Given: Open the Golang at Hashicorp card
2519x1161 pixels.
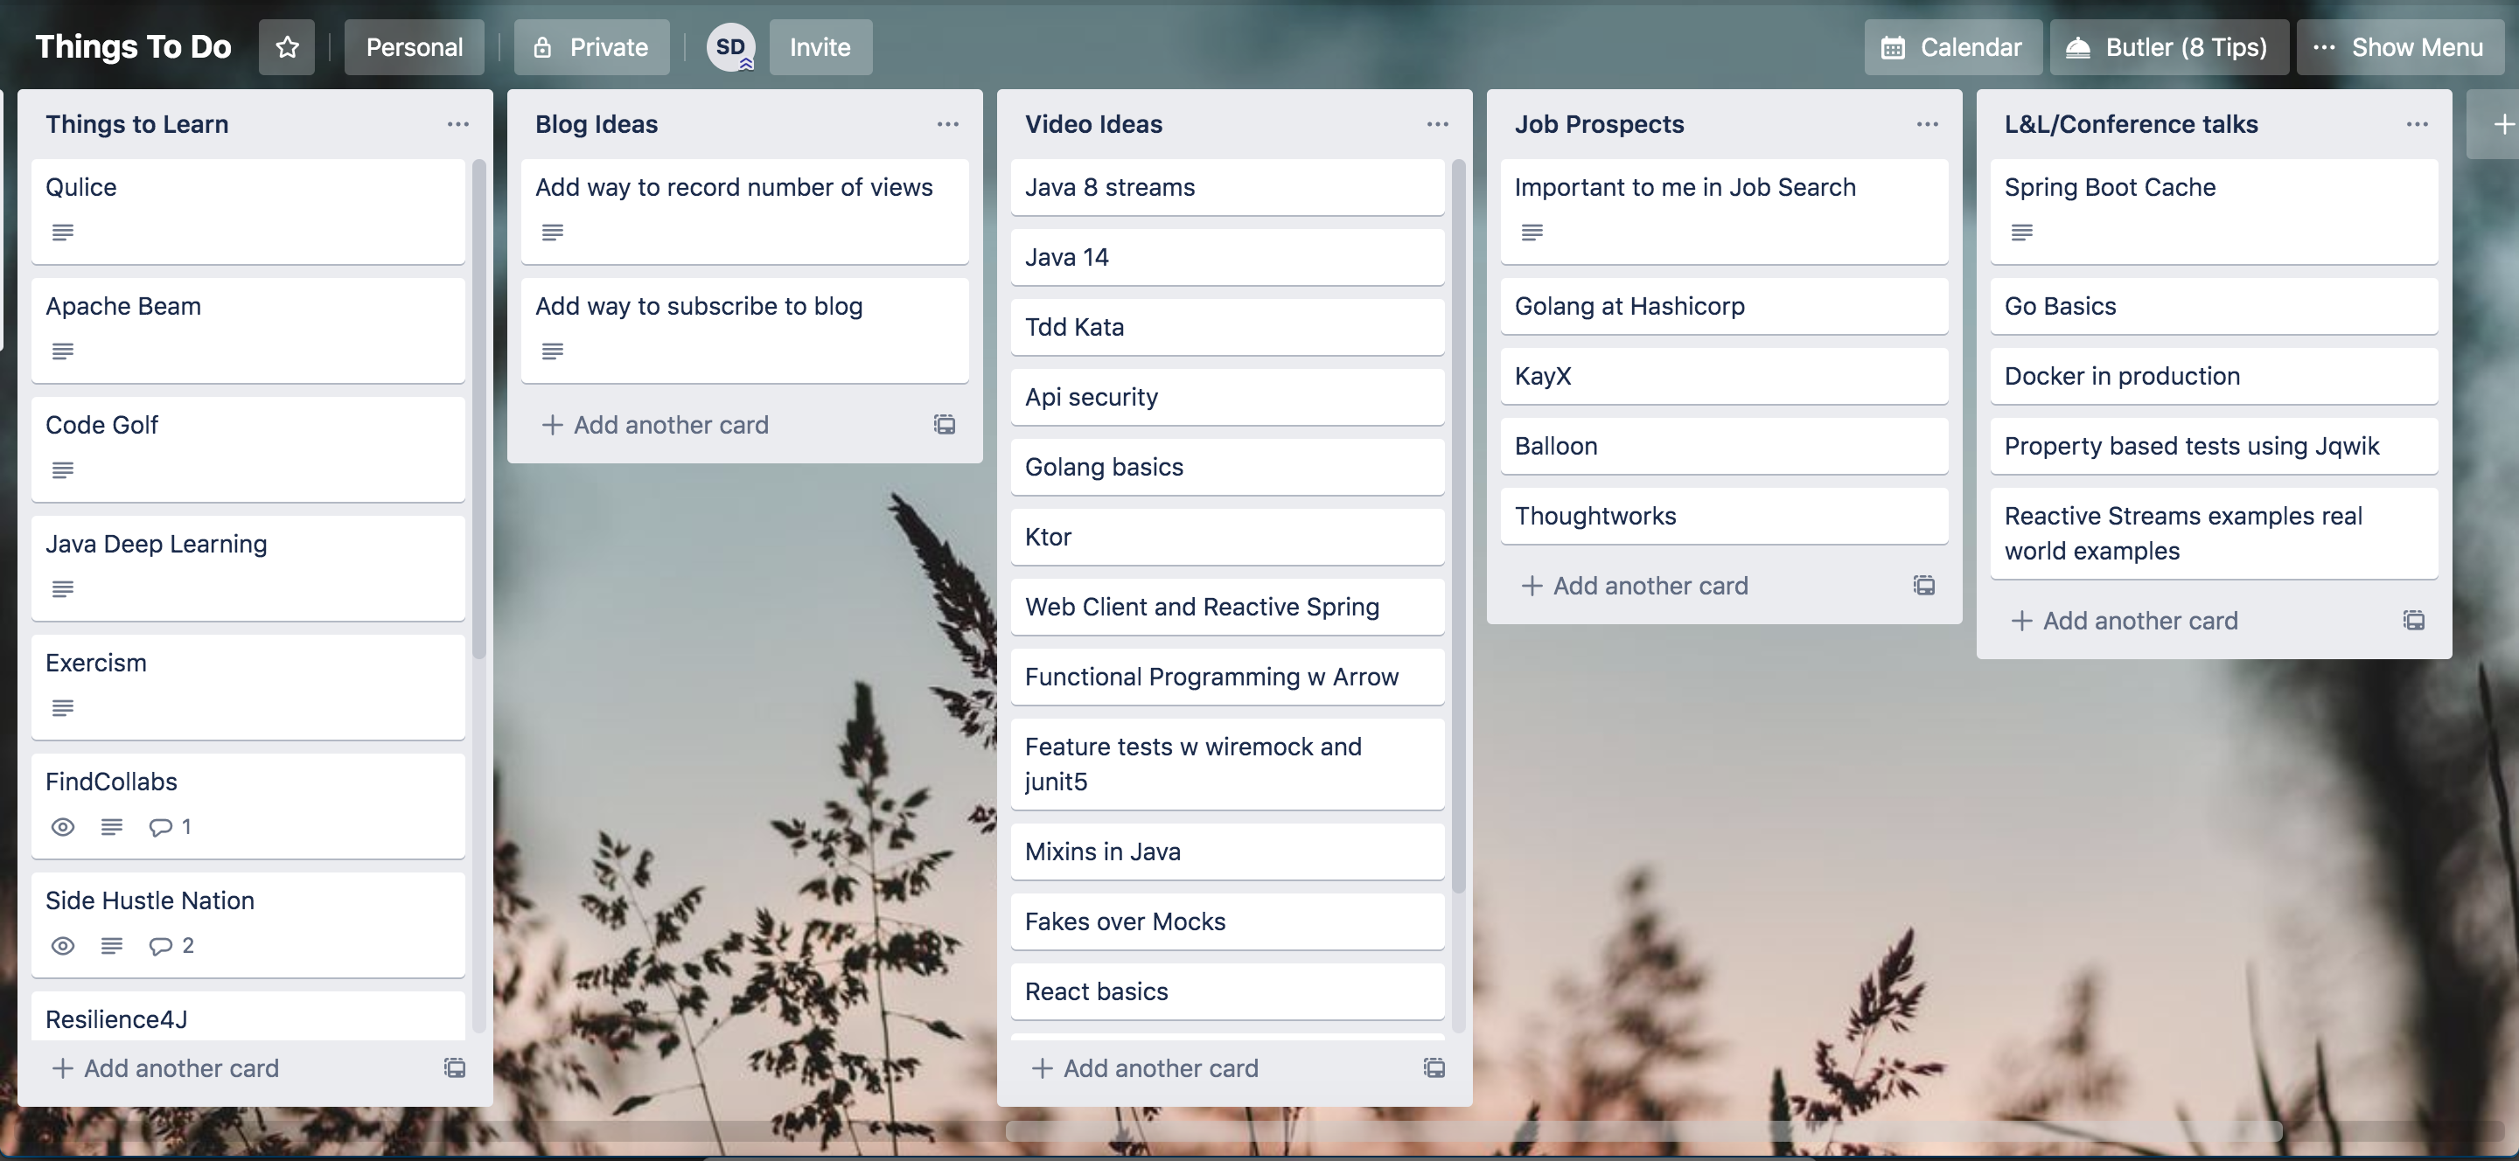Looking at the screenshot, I should point(1724,306).
